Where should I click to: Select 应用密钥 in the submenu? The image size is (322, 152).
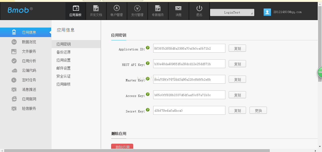pos(76,44)
